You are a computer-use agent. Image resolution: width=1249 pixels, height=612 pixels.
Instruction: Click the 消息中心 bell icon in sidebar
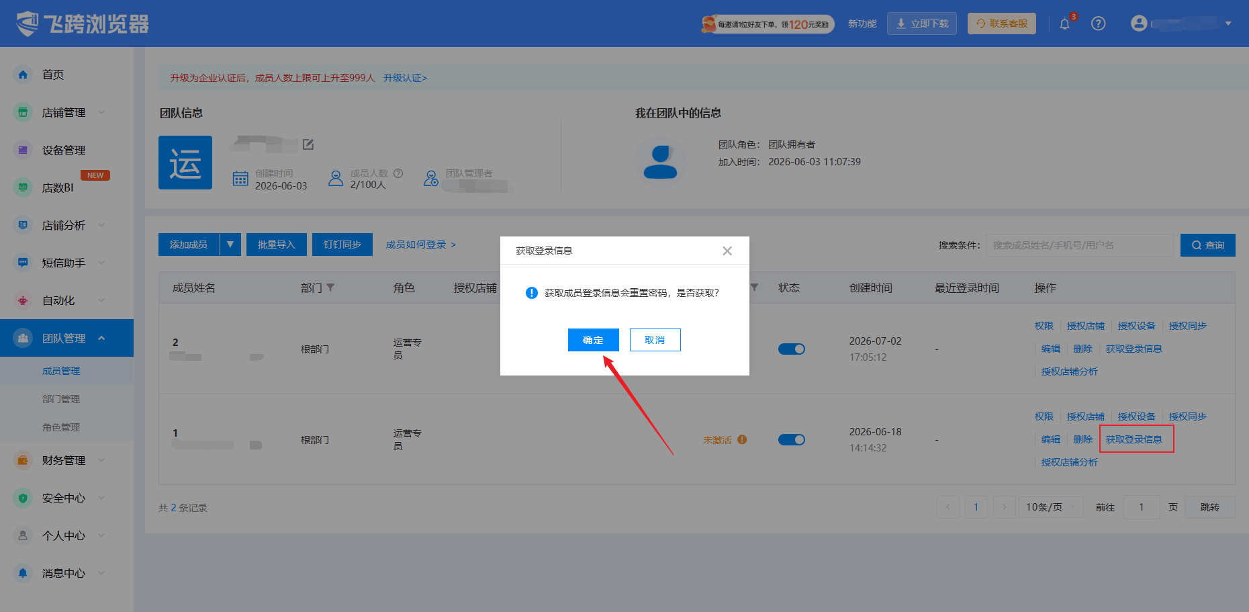(x=23, y=573)
